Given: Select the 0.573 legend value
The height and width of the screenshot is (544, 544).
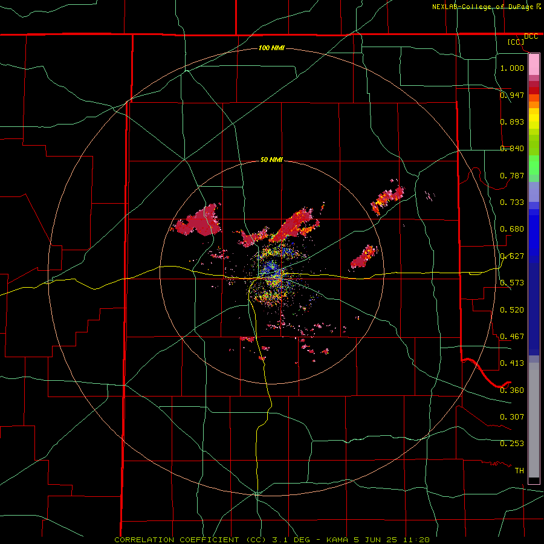Looking at the screenshot, I should click(x=512, y=283).
